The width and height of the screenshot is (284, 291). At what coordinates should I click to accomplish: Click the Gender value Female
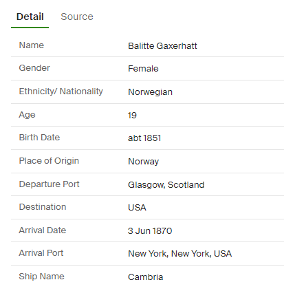pos(143,69)
